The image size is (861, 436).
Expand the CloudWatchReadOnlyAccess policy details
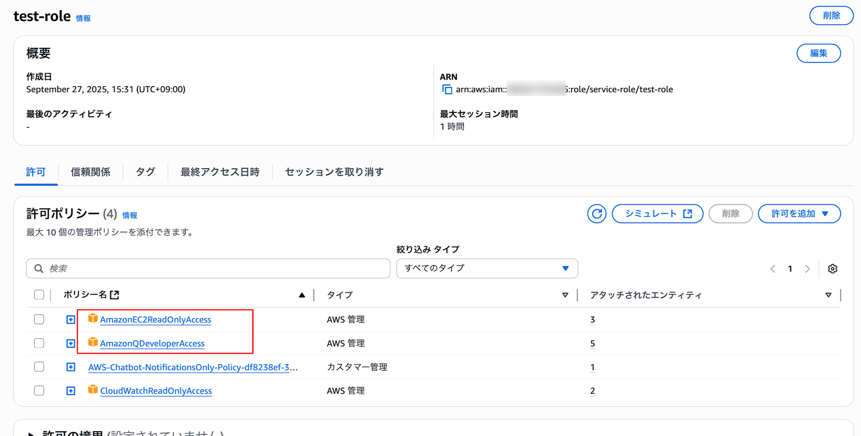click(x=71, y=391)
